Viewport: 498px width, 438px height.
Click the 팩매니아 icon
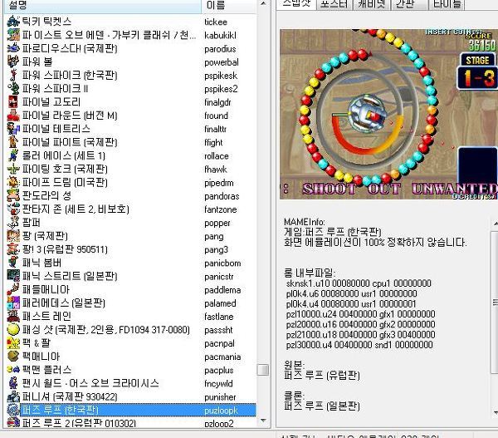click(13, 356)
